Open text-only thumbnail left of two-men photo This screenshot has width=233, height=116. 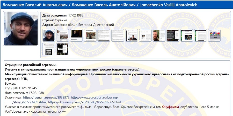[x=118, y=35]
